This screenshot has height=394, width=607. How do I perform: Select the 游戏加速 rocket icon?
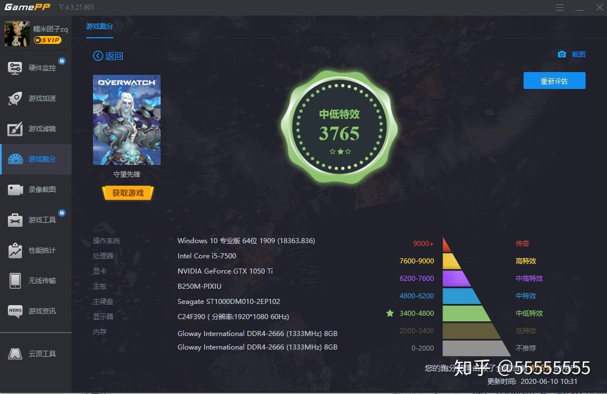(x=15, y=98)
